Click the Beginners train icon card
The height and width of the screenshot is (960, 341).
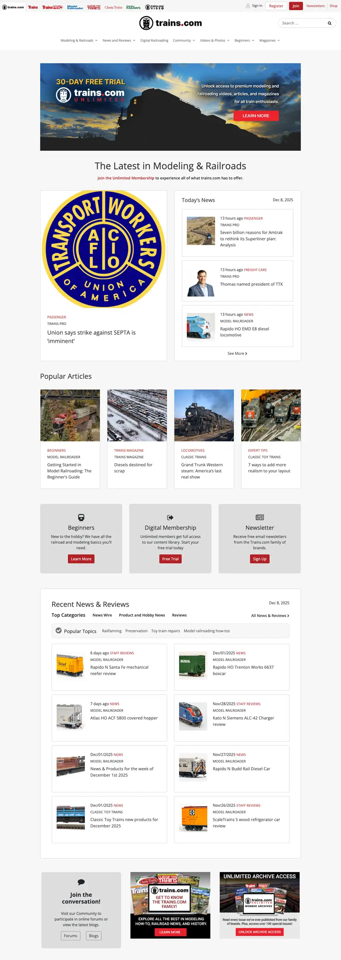tap(81, 517)
